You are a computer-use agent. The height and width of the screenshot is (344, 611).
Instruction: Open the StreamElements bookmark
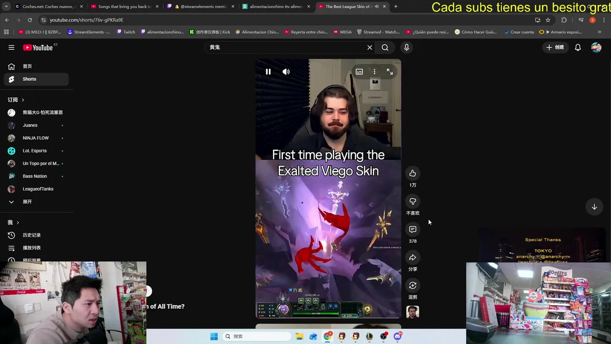(x=89, y=32)
